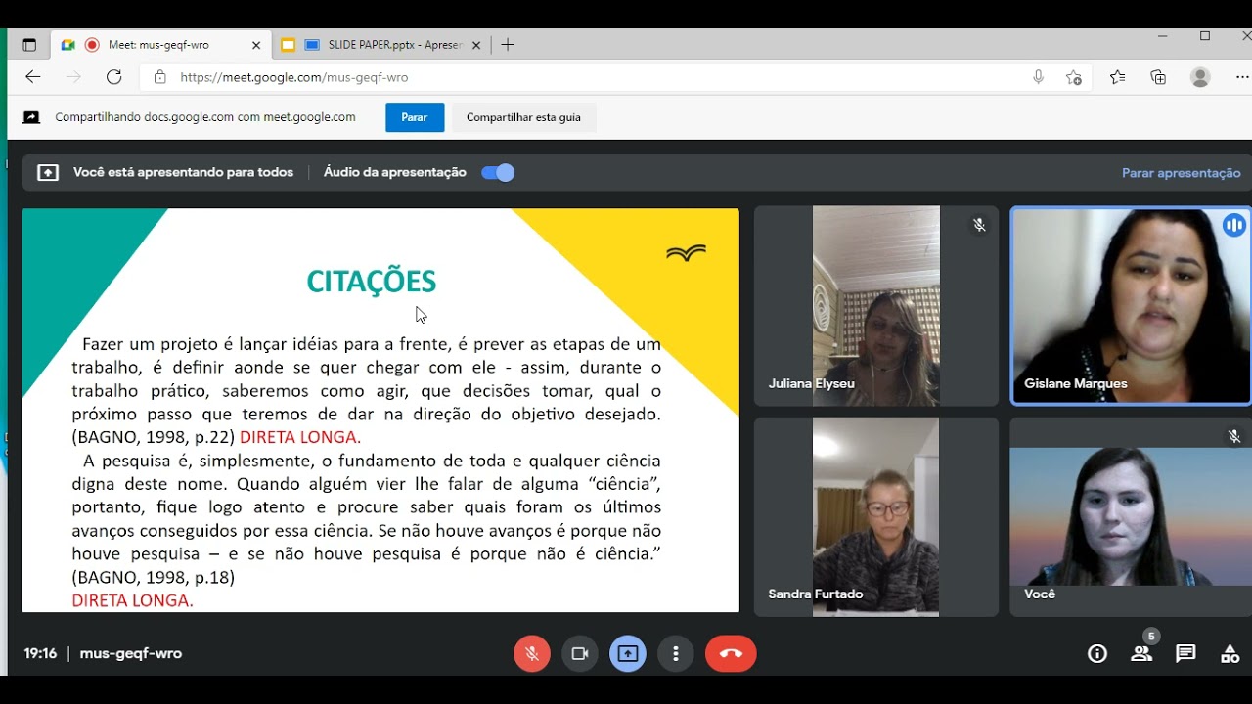Click the mus-geqf-wro meeting code label
The width and height of the screenshot is (1252, 704).
pyautogui.click(x=131, y=653)
